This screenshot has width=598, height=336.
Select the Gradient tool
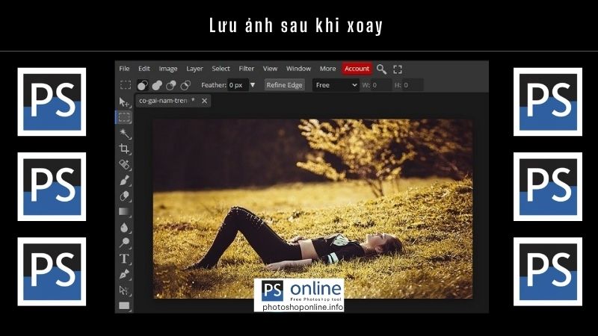click(125, 212)
